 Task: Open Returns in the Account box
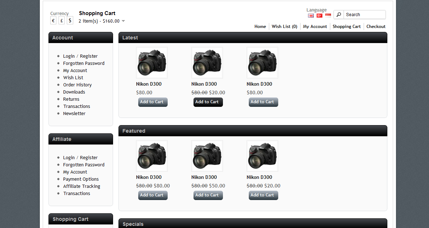click(x=71, y=99)
